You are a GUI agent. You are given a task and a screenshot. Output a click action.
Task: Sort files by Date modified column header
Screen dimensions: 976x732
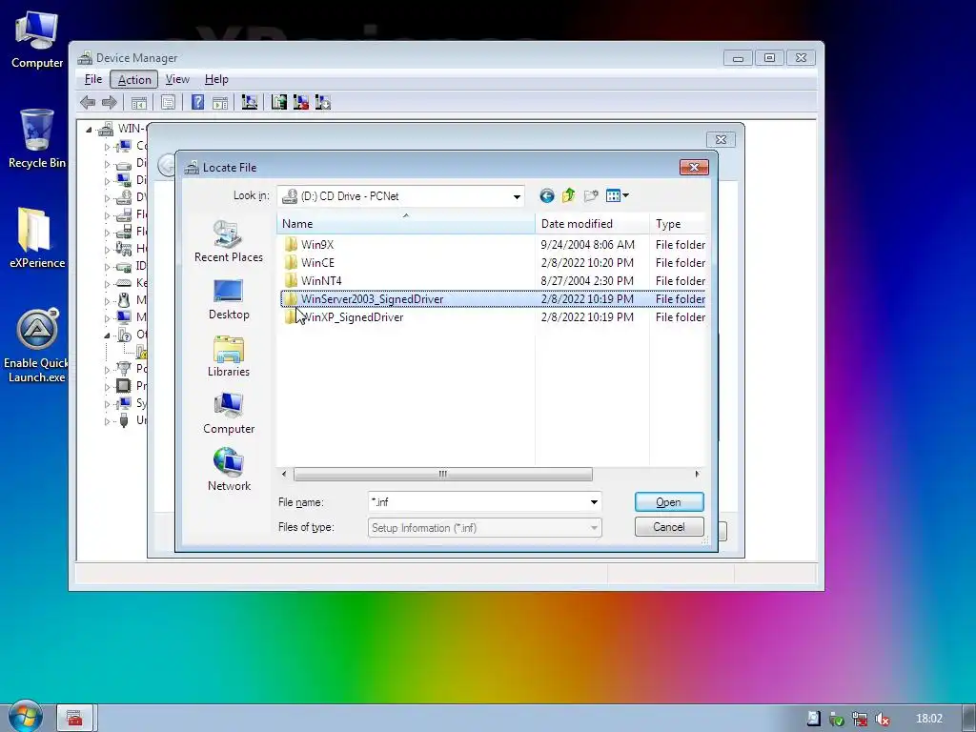pyautogui.click(x=592, y=223)
